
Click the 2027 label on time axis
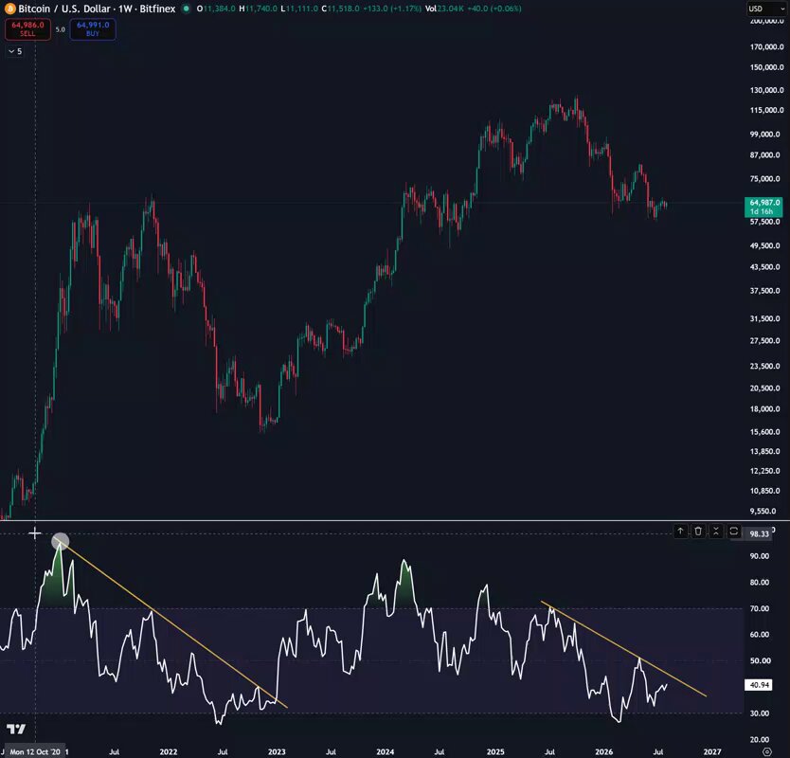(x=712, y=751)
